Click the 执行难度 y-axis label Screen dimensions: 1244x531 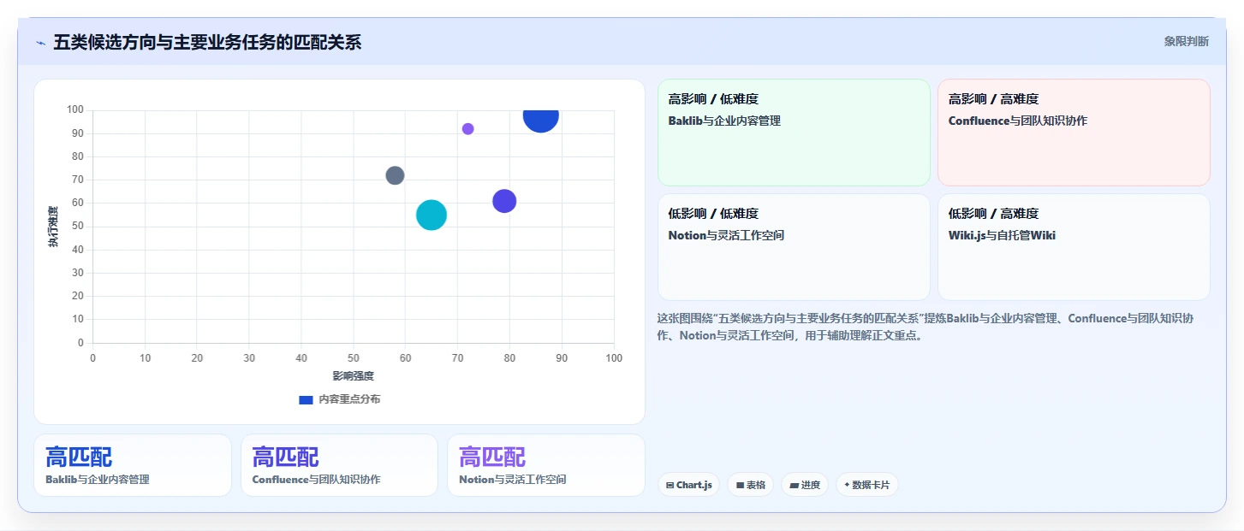pyautogui.click(x=53, y=227)
